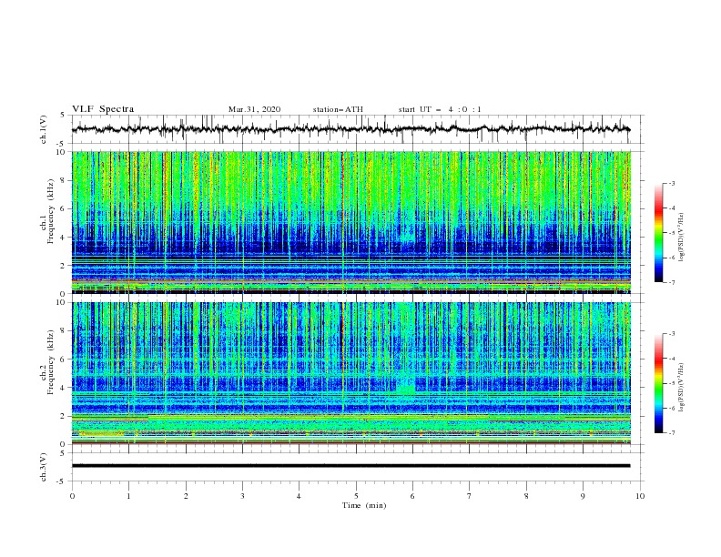Image resolution: width=721 pixels, height=557 pixels.
Task: Click the "ch.1(V)" waveform axis label
Action: (44, 129)
